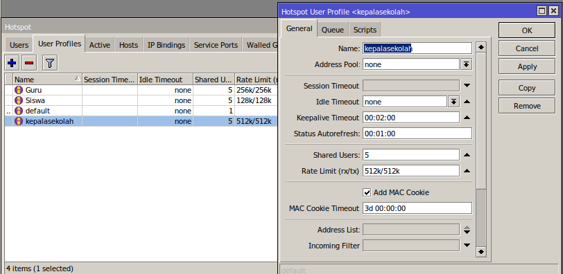Open the Scripts tab

point(365,30)
